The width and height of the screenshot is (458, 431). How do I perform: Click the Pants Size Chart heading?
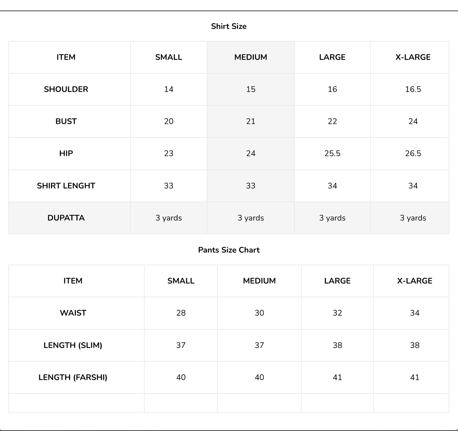(229, 250)
